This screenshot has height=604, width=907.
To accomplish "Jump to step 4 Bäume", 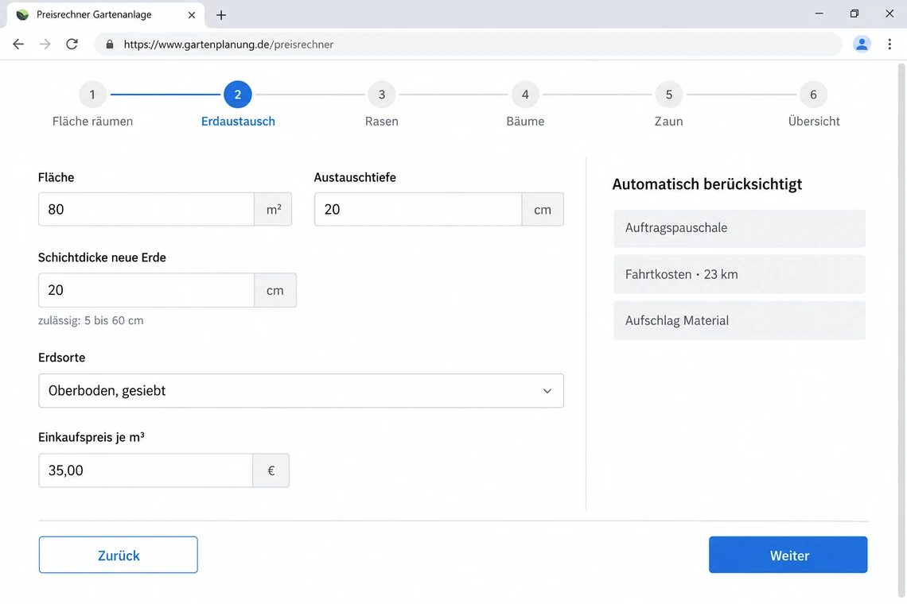I will [x=525, y=105].
